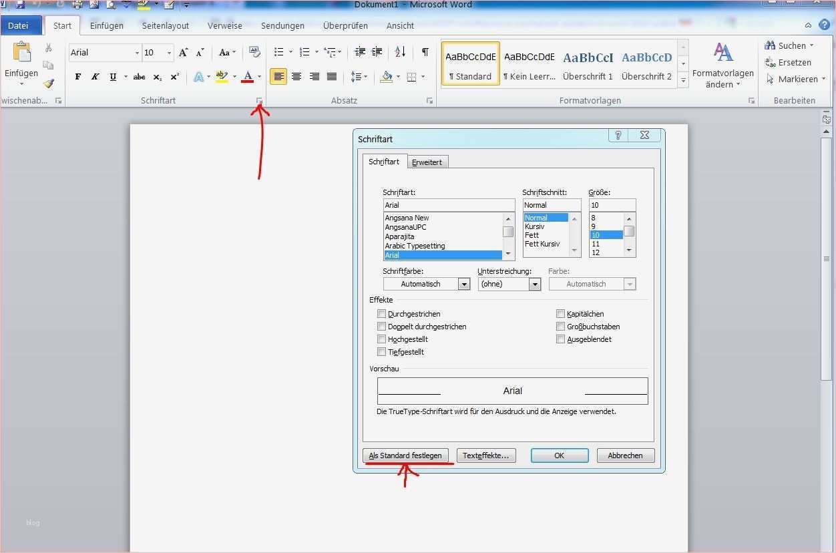836x553 pixels.
Task: Open ribbon font size dropdown
Action: pos(170,53)
